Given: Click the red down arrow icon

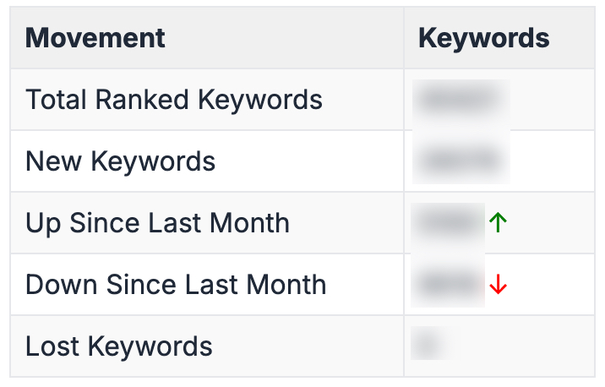Looking at the screenshot, I should pos(498,286).
